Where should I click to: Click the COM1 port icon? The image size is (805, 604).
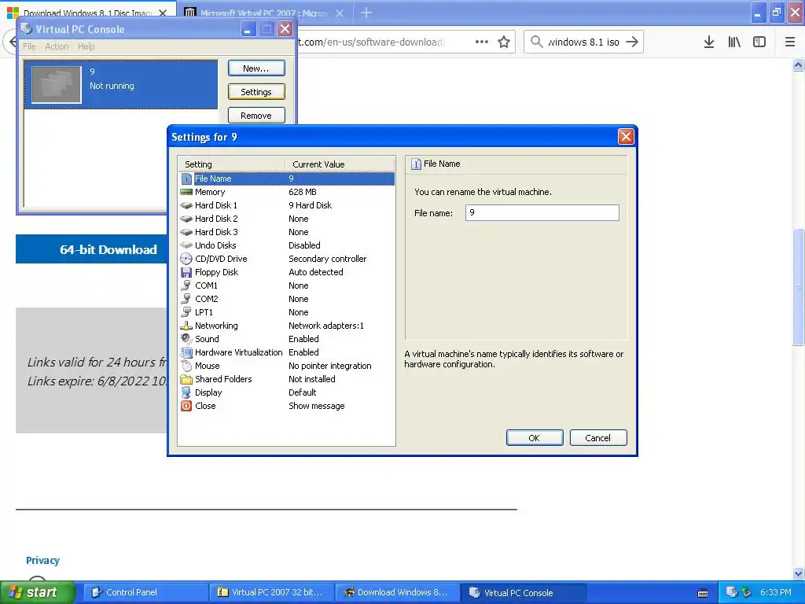pyautogui.click(x=186, y=285)
